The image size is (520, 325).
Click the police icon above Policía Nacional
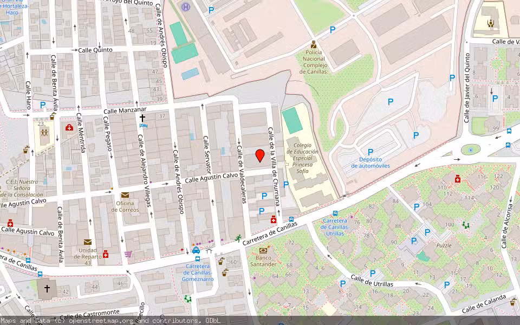point(314,44)
